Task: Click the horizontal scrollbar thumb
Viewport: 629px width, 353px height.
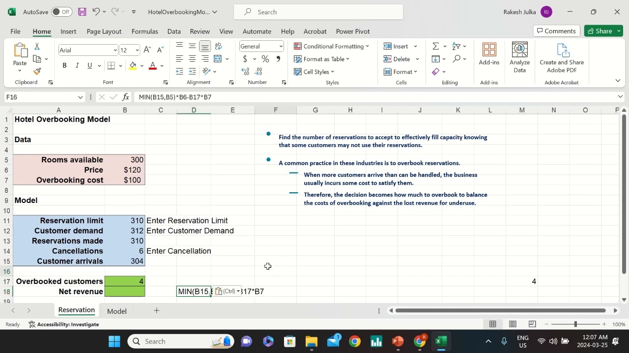Action: 500,310
